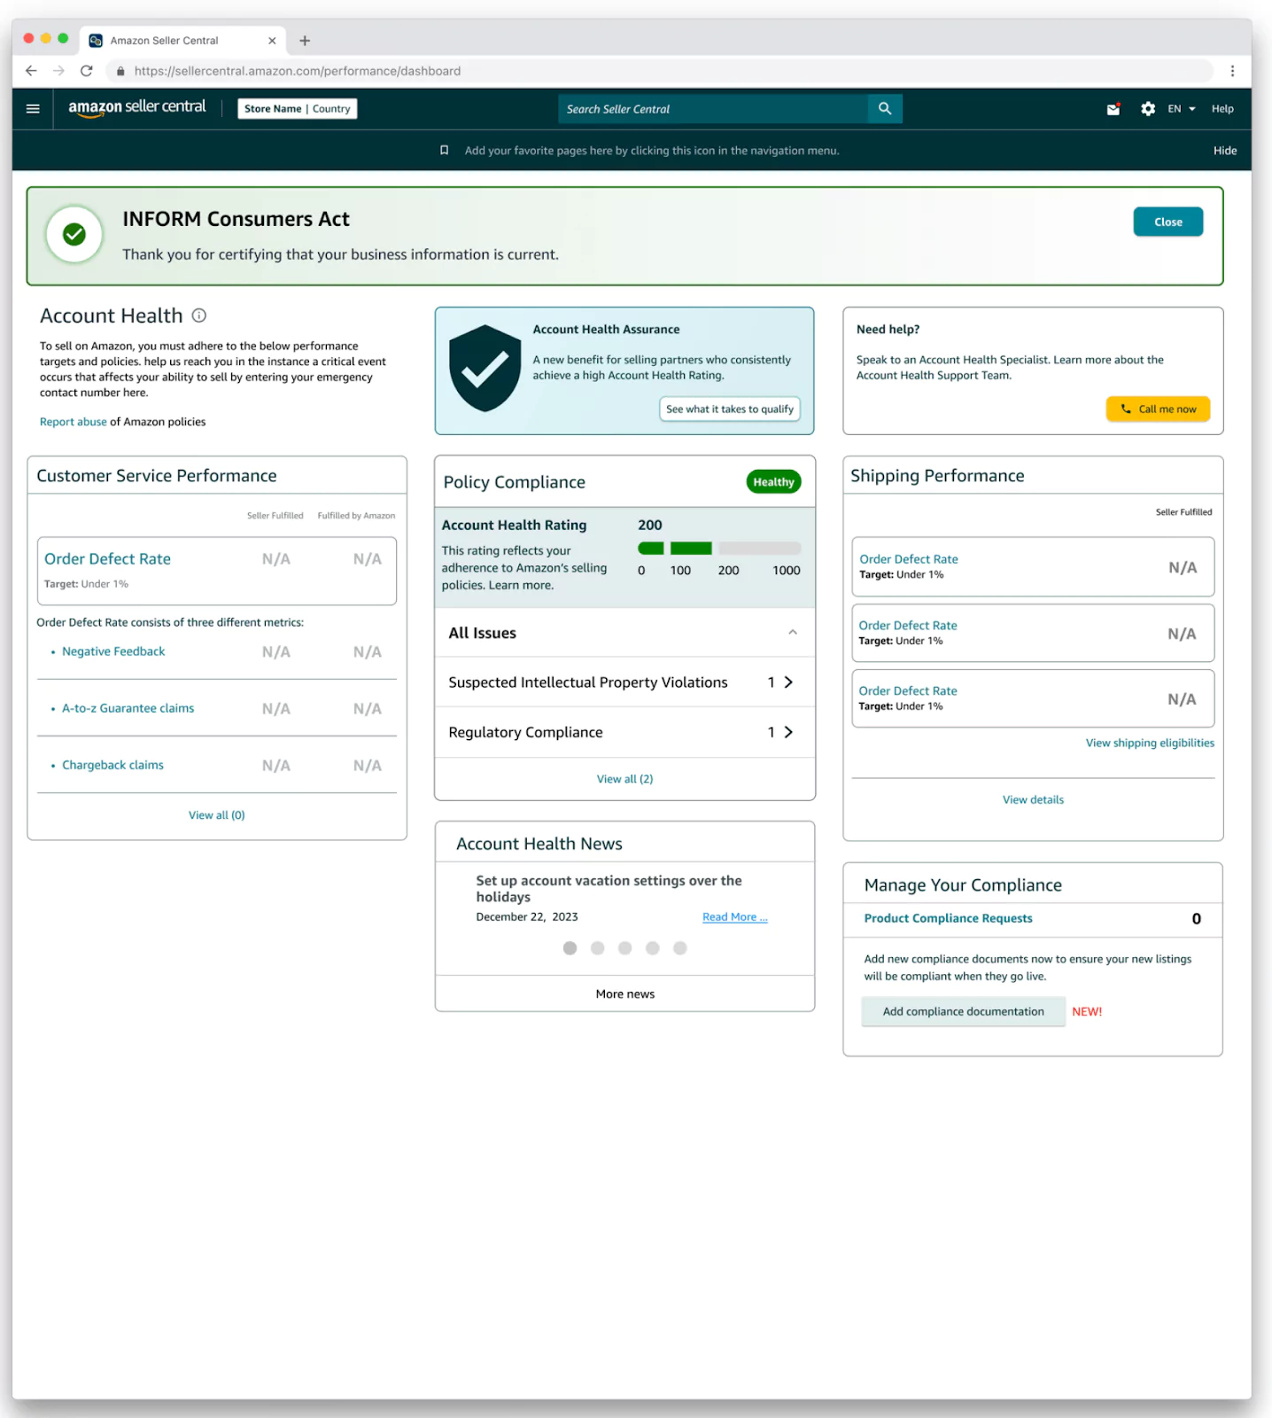Expand Suspected Intellectual Property Violations

[787, 682]
